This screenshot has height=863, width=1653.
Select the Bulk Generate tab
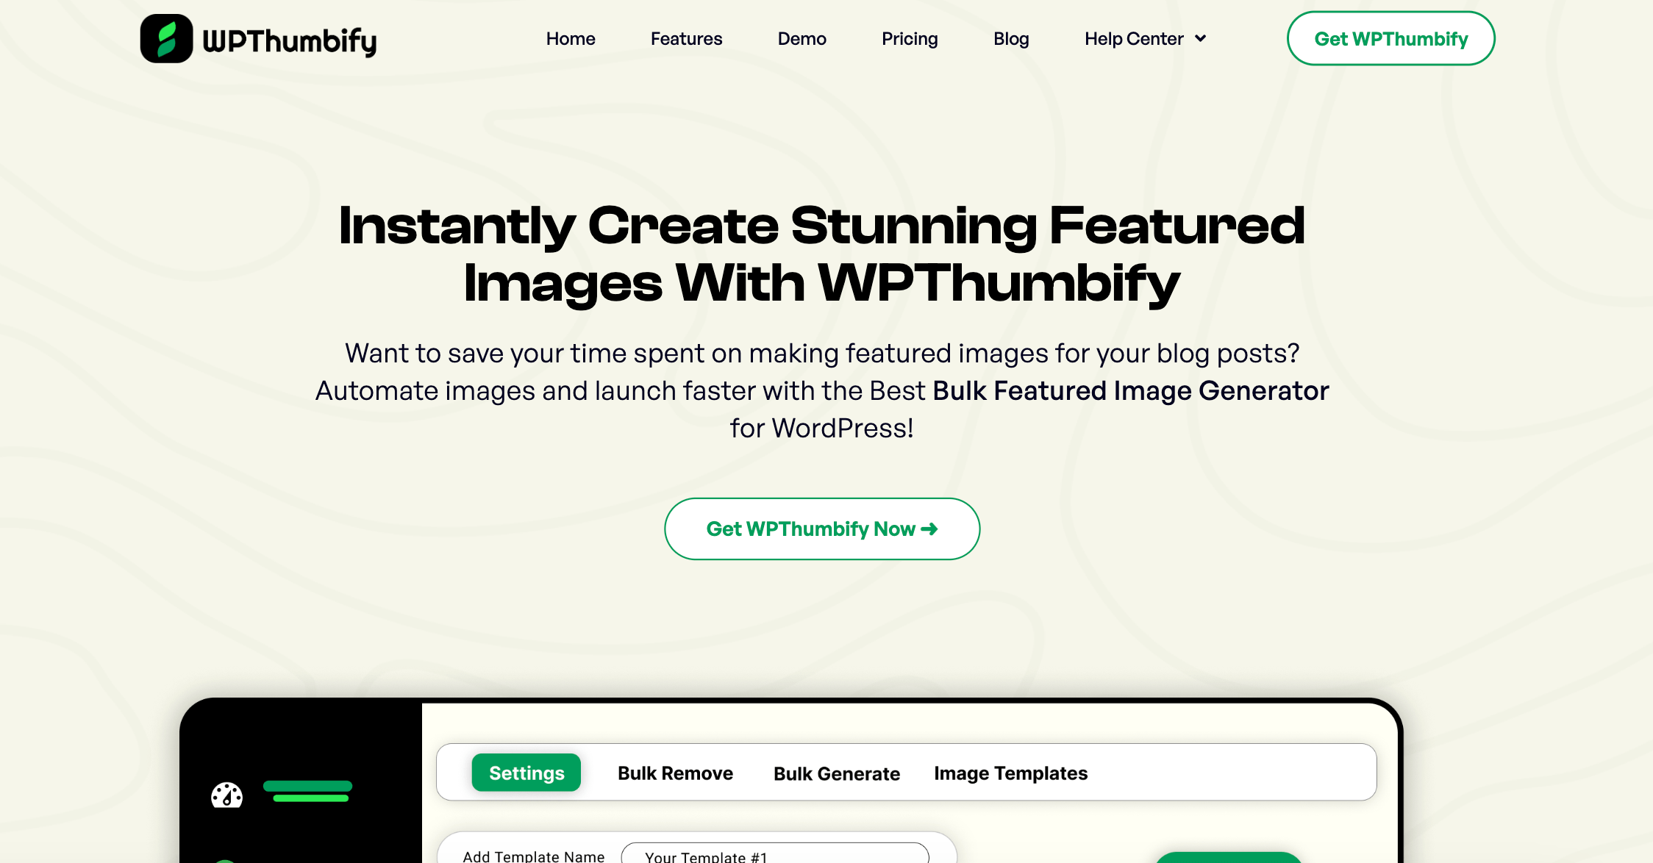[834, 773]
